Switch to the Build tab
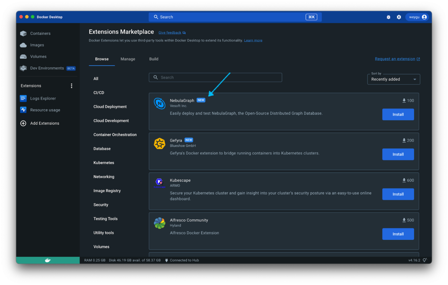The height and width of the screenshot is (285, 448). tap(154, 59)
